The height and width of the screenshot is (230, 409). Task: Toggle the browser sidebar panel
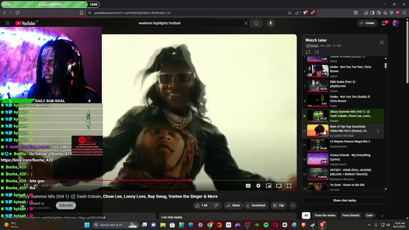[372, 13]
